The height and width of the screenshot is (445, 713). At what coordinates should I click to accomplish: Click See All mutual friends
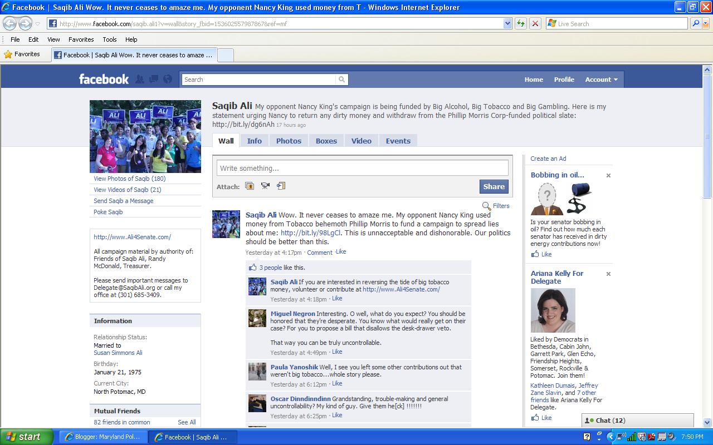pos(187,422)
